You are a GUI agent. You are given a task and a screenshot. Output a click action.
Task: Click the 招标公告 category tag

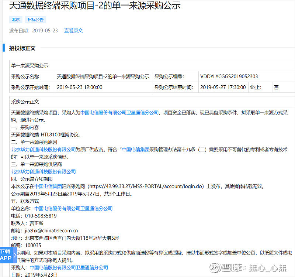[x=35, y=20]
